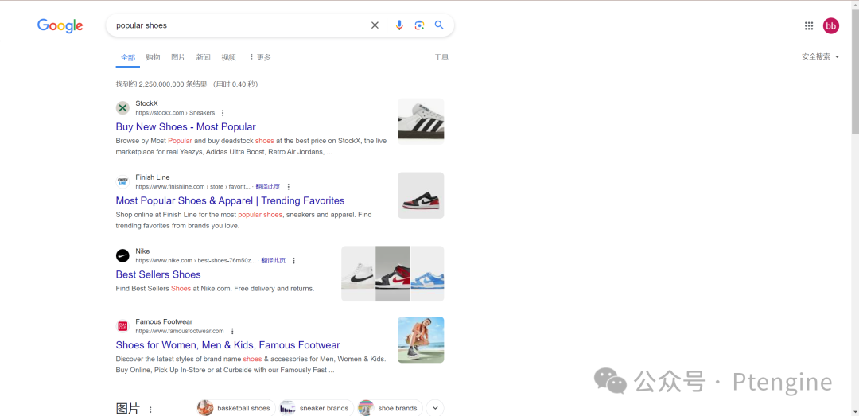This screenshot has width=859, height=416.
Task: Click the StockX site name text
Action: [147, 103]
